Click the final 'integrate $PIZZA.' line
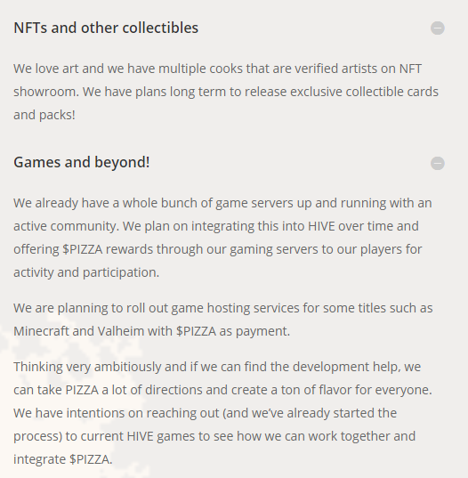The image size is (468, 478). pos(63,459)
